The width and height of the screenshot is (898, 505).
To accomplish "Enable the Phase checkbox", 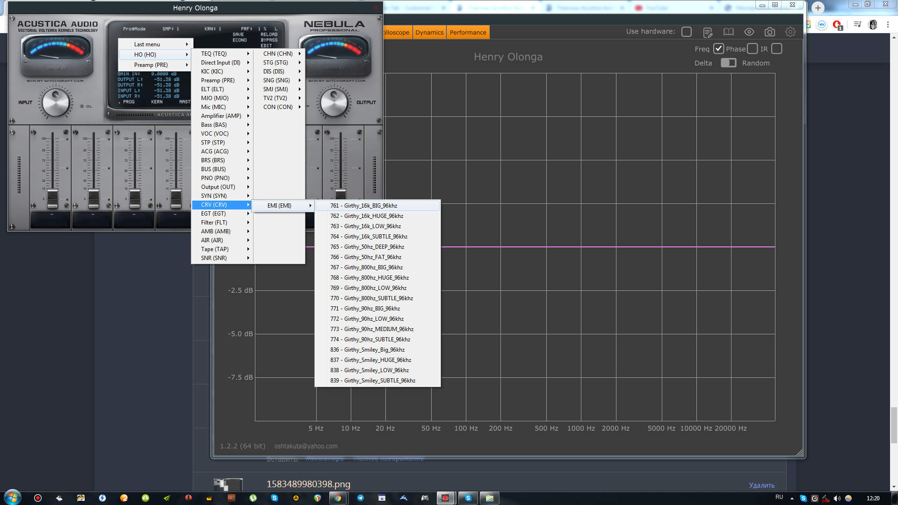I will (x=752, y=49).
